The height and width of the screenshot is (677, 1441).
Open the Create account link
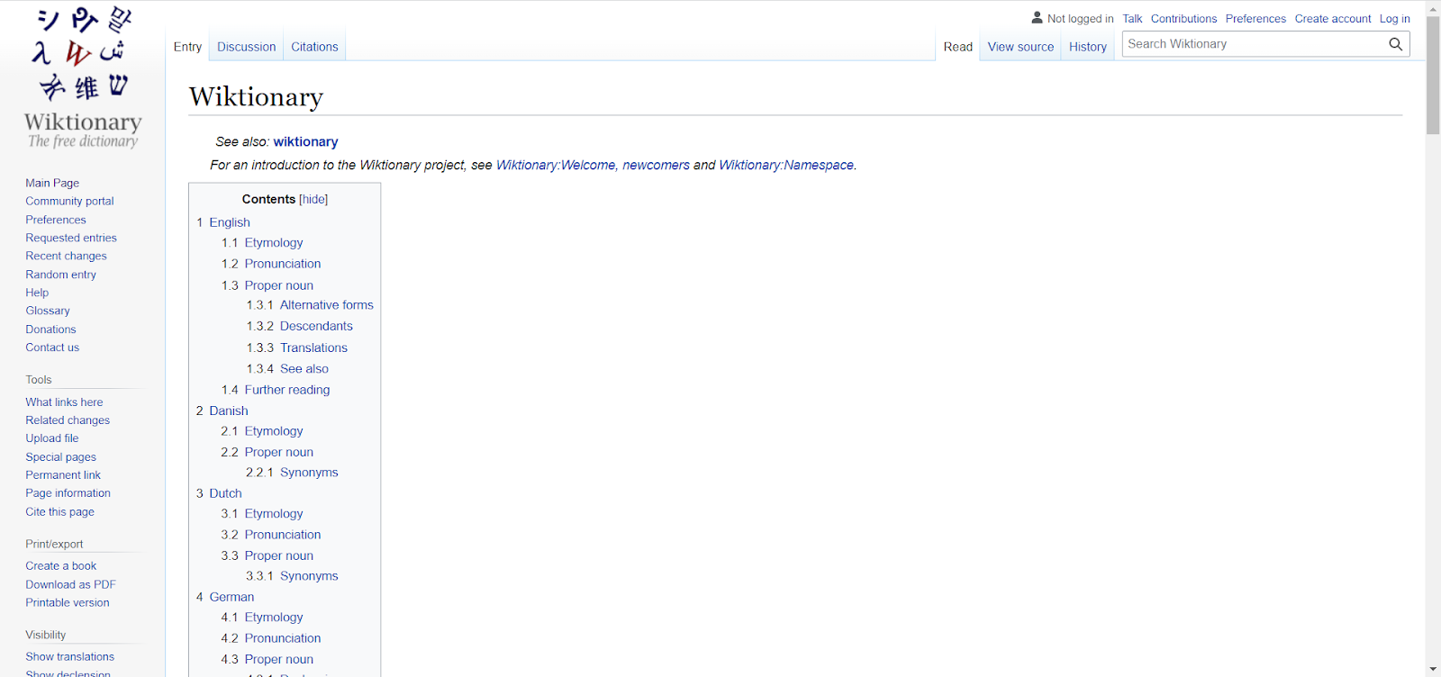point(1332,19)
